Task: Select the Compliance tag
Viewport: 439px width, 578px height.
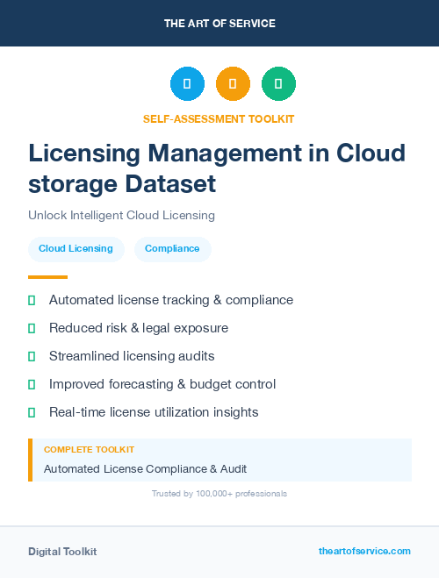Action: pyautogui.click(x=172, y=249)
